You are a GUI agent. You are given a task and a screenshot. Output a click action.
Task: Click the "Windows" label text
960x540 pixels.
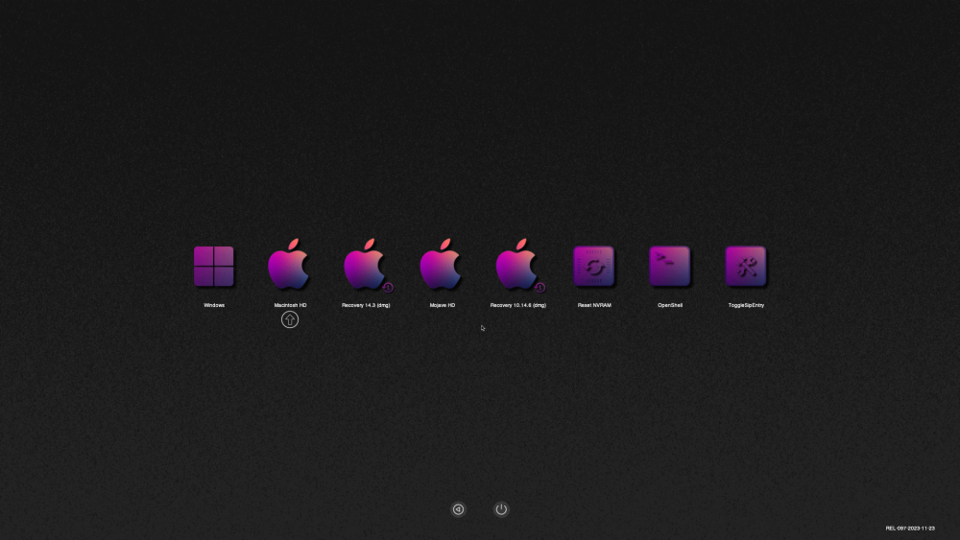pyautogui.click(x=214, y=305)
